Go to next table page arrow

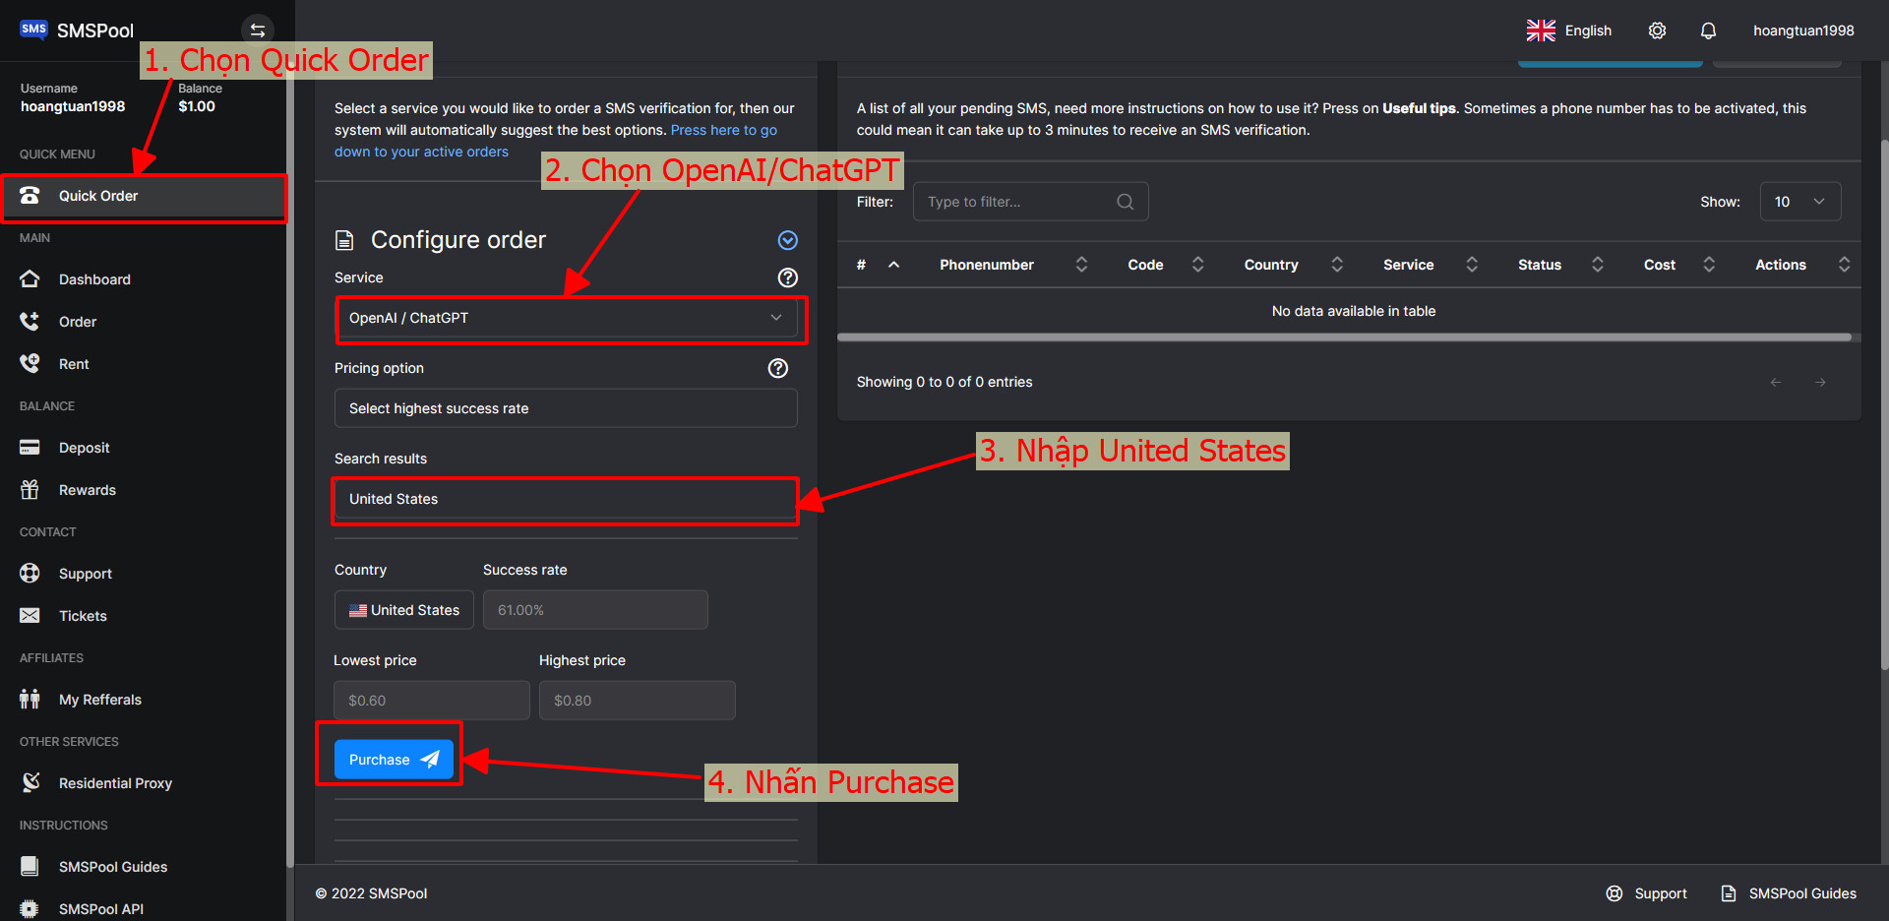1820,382
